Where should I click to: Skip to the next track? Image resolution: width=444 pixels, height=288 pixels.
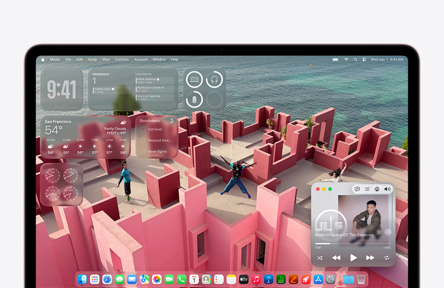pos(370,258)
